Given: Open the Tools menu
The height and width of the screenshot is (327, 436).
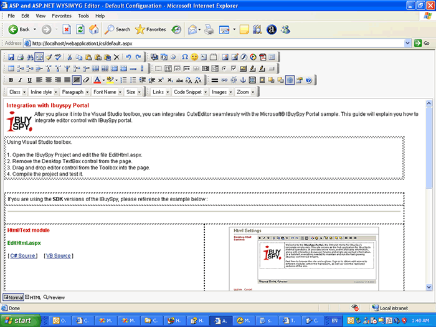Looking at the screenshot, I should (83, 16).
